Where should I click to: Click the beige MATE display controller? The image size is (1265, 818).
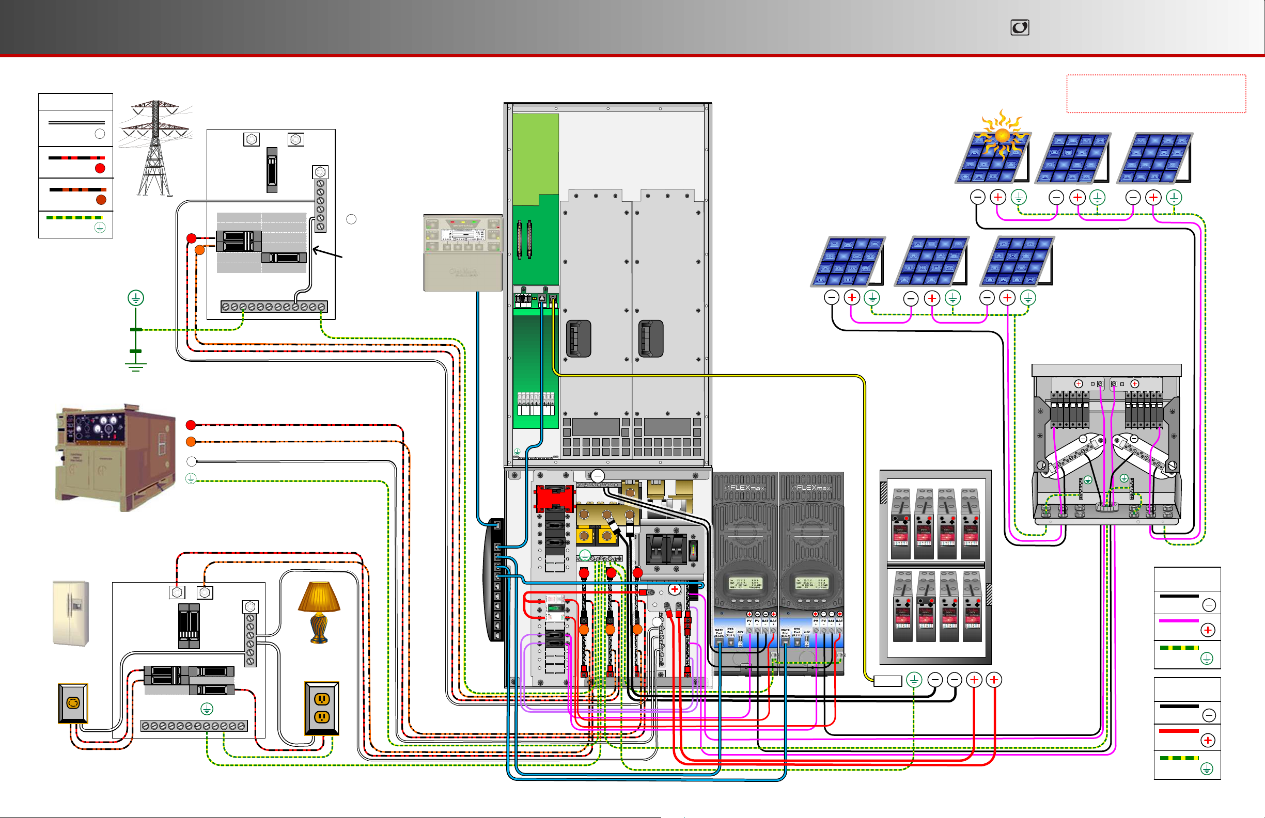pos(462,253)
